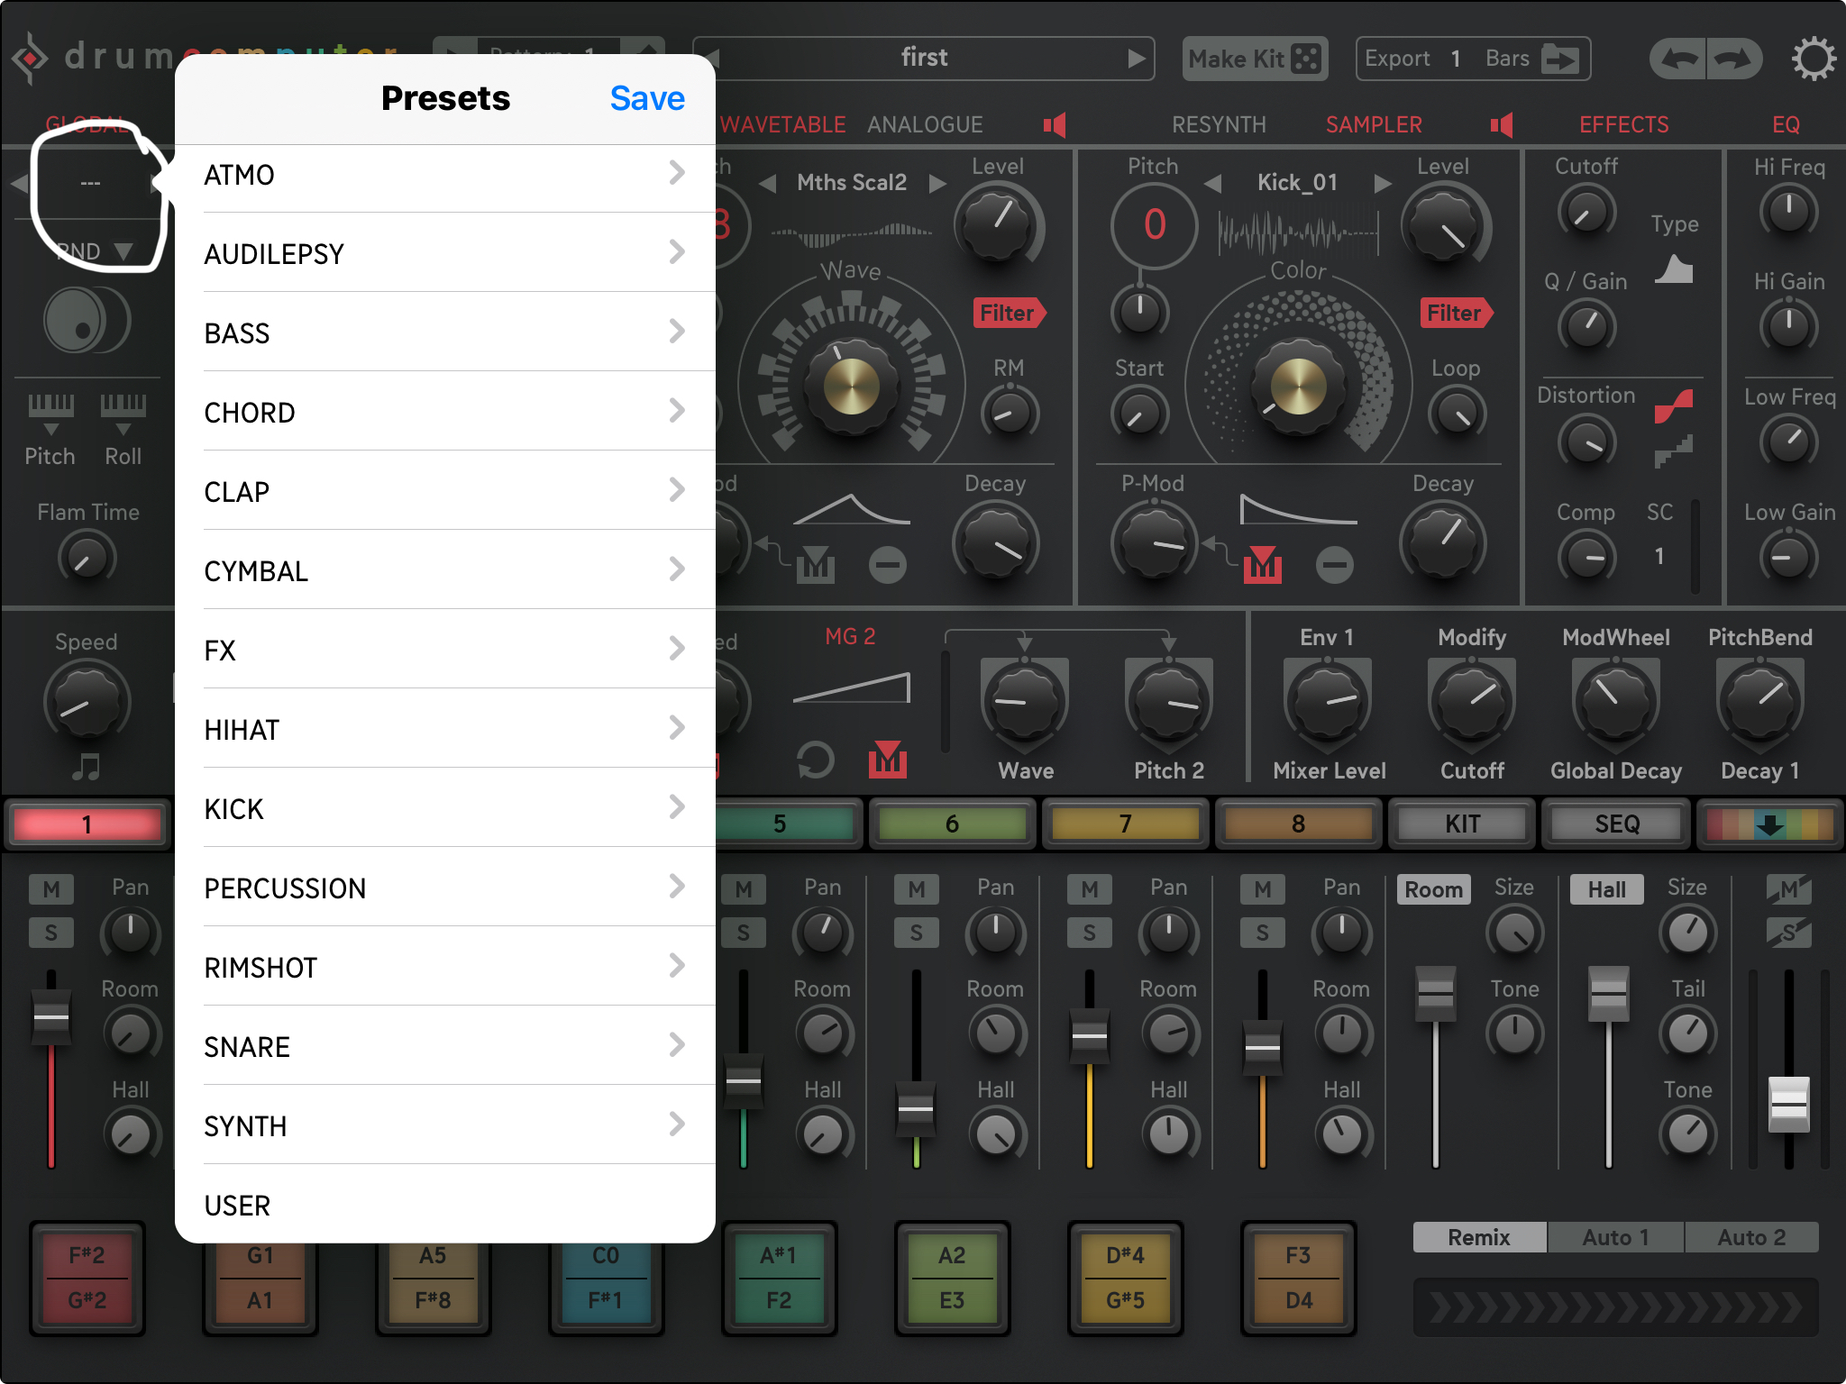Toggle the Room reverb button
This screenshot has height=1384, width=1846.
coord(1434,889)
